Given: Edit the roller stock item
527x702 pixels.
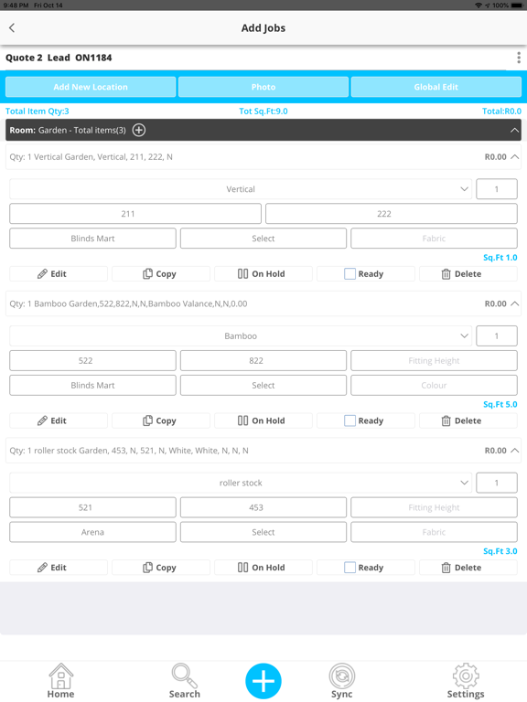Looking at the screenshot, I should (59, 568).
